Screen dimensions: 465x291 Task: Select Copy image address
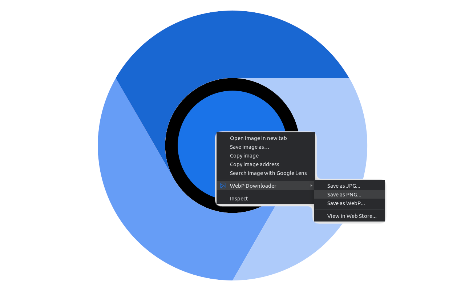(266, 164)
